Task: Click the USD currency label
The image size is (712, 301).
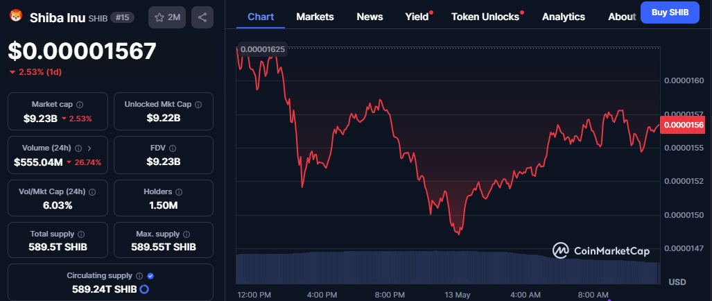Action: click(x=677, y=282)
